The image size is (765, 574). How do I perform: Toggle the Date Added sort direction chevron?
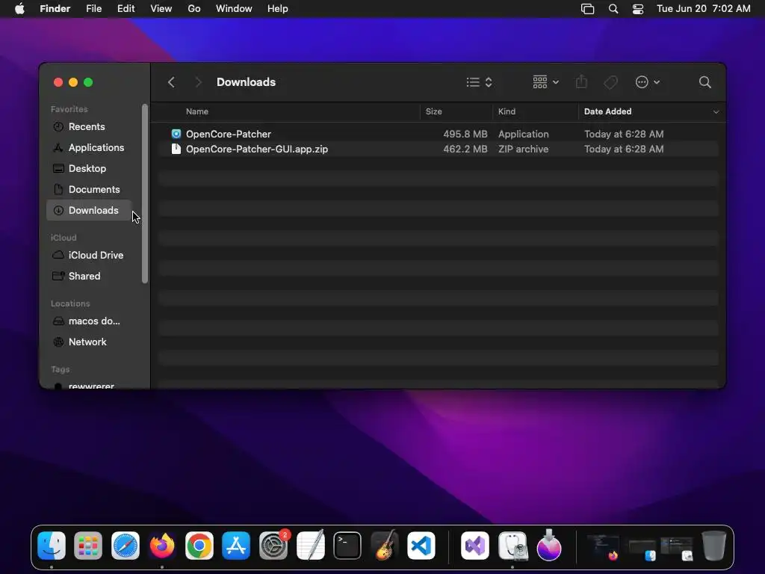[716, 112]
